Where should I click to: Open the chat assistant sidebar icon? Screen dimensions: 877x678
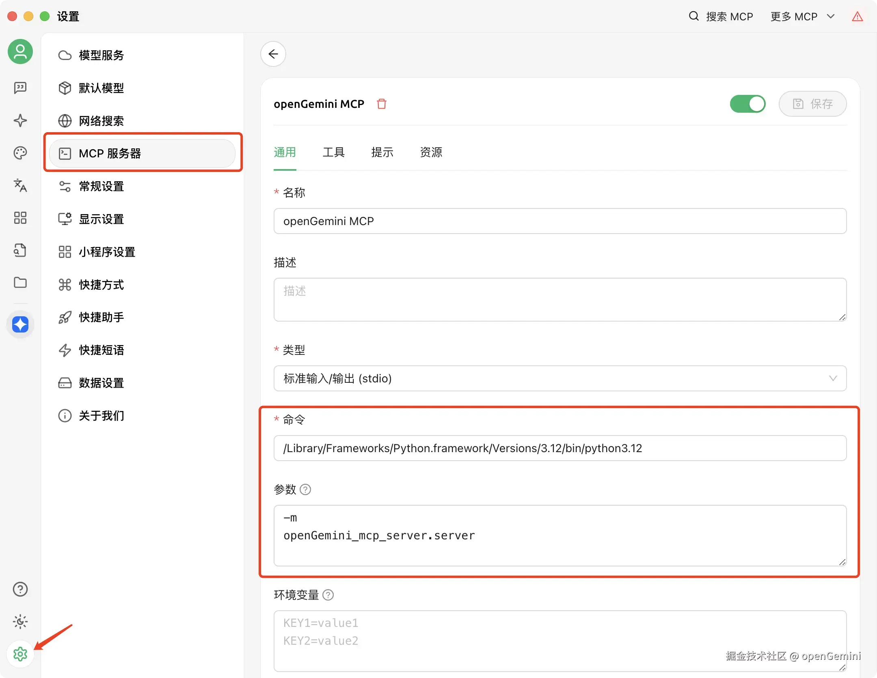[20, 88]
